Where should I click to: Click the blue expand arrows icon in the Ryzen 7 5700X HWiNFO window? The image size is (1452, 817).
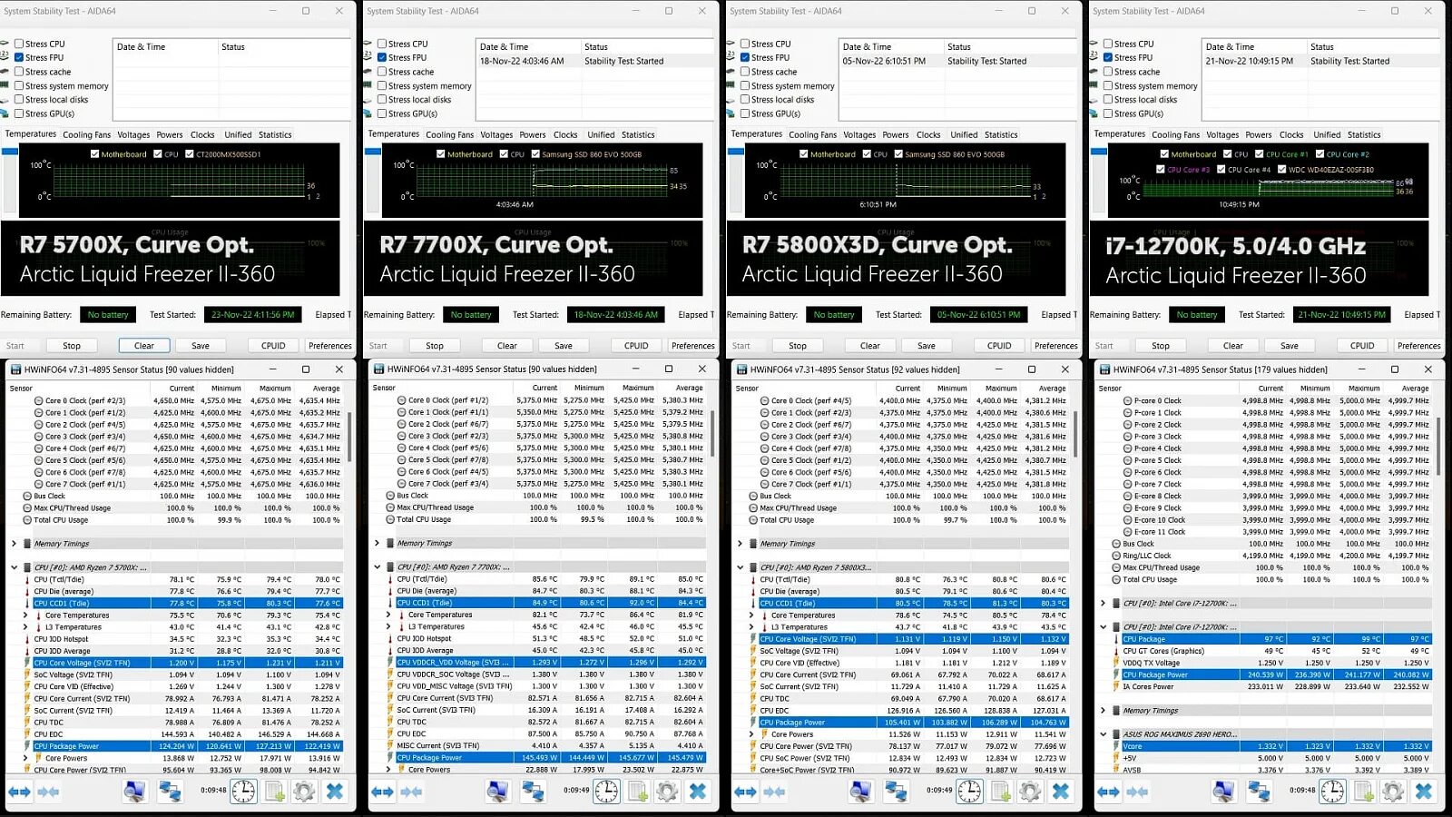pos(19,792)
